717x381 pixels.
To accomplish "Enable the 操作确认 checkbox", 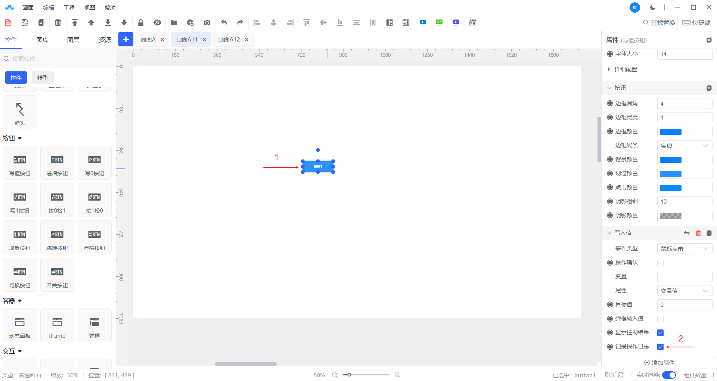I will (x=660, y=263).
